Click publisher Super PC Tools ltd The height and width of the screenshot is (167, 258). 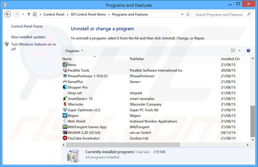coord(144,110)
